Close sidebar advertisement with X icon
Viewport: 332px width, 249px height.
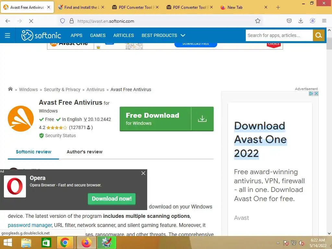[x=316, y=94]
